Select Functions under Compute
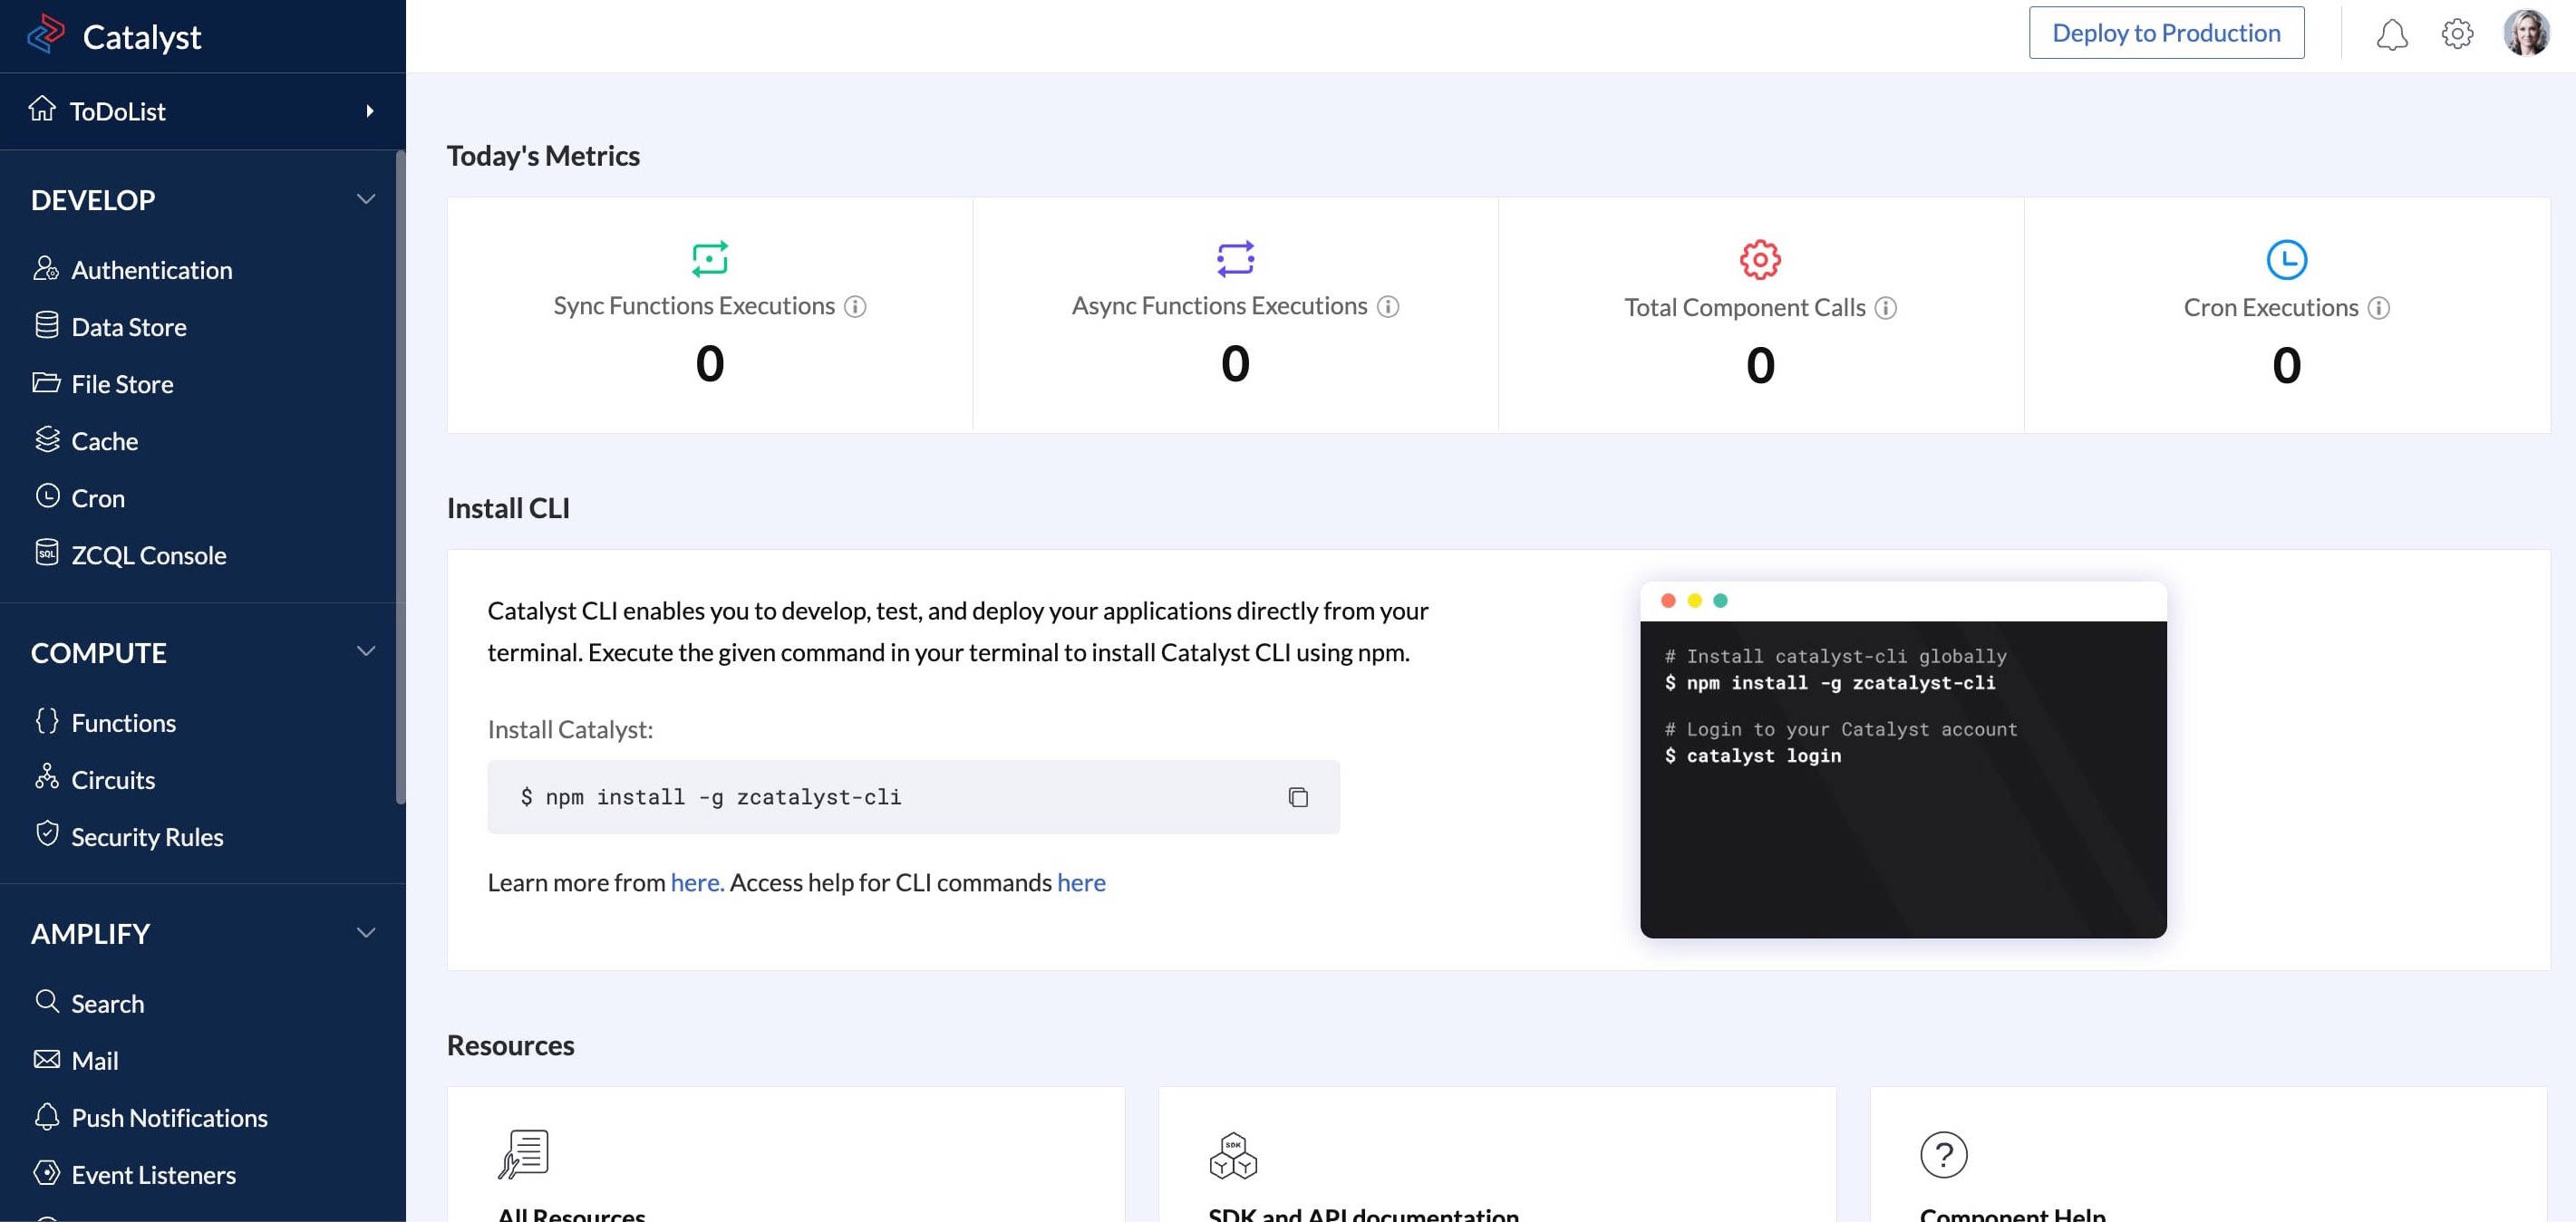This screenshot has height=1222, width=2576. (x=123, y=722)
